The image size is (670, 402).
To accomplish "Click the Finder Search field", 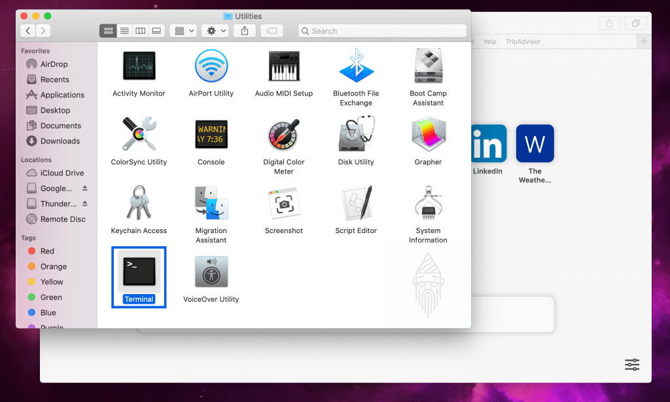I will click(x=382, y=31).
